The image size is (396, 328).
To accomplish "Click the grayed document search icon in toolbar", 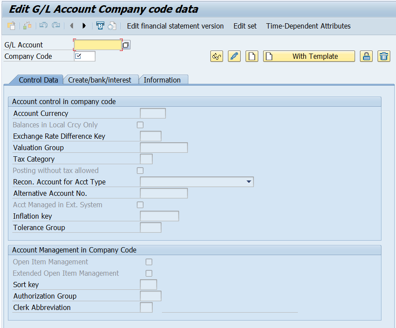I will 112,26.
